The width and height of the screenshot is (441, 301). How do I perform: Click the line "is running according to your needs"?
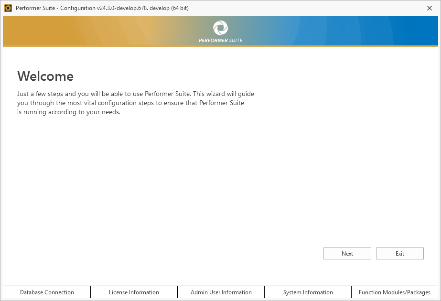68,113
